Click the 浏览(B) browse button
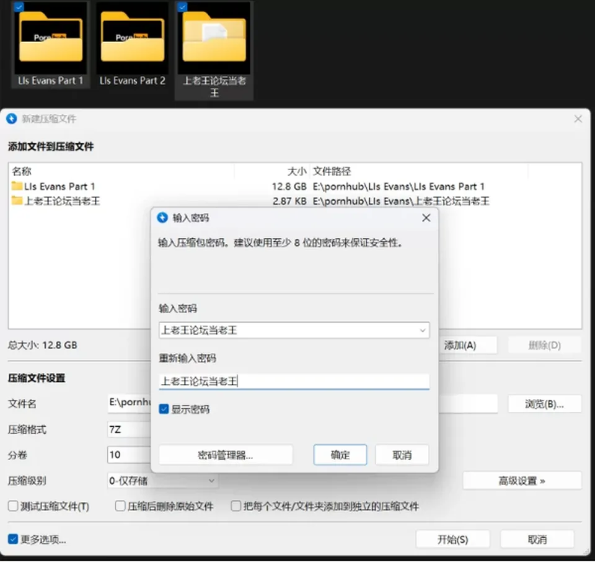Screen dimensions: 595x562 (545, 404)
